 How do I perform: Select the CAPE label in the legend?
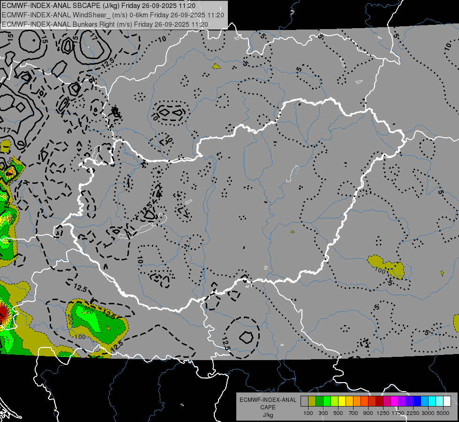[x=268, y=407]
